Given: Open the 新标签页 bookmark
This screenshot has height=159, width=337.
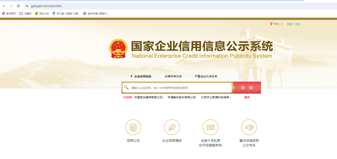Looking at the screenshot, I should pos(9,14).
